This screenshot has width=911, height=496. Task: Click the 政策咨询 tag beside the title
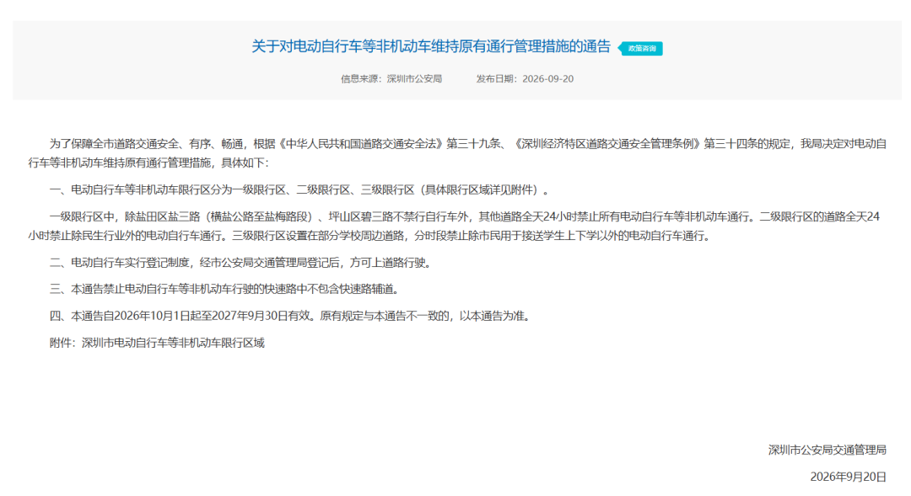coord(640,48)
